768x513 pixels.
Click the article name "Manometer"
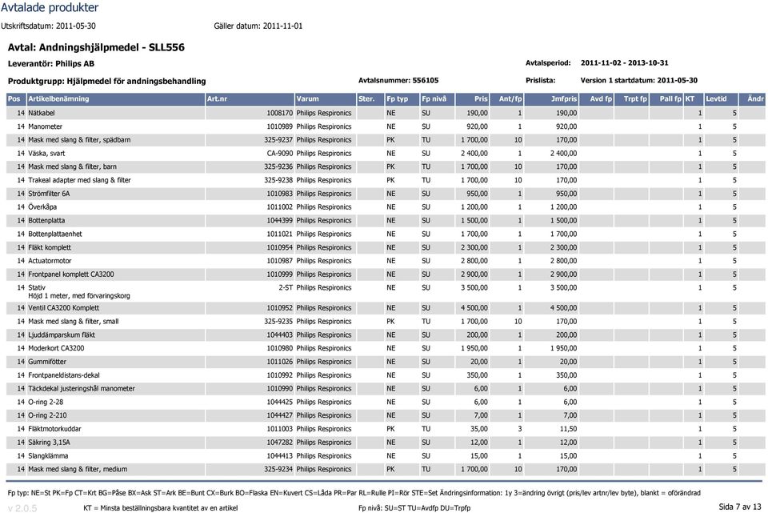46,126
